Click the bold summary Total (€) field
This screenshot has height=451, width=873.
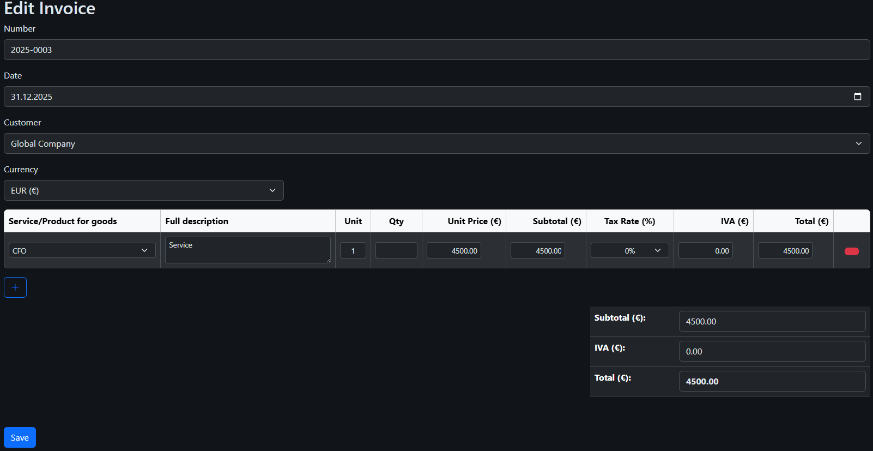772,381
